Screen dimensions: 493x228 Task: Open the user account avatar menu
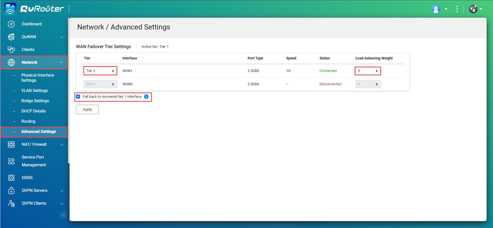436,9
